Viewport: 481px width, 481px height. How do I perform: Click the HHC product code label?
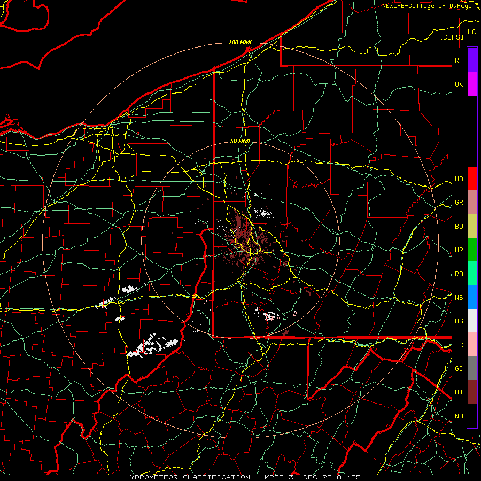tap(469, 32)
